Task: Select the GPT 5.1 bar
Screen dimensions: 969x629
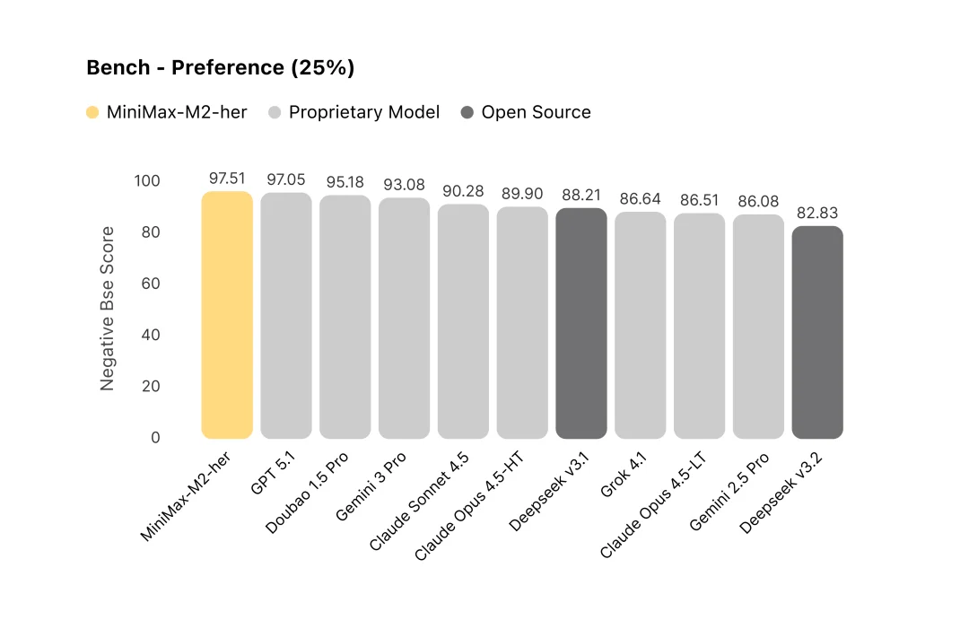Action: [x=286, y=316]
